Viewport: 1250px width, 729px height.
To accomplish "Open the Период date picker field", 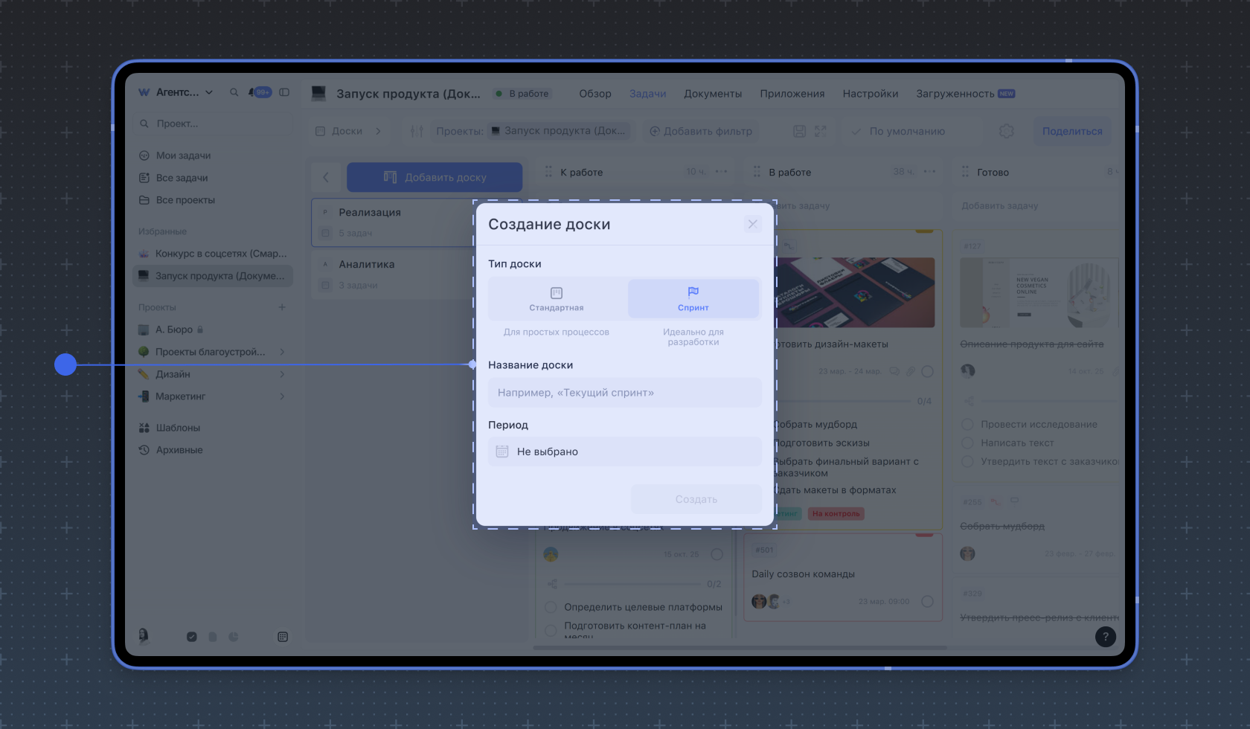I will pos(624,452).
